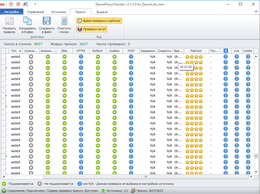Select the Прокси tab
This screenshot has height=194, width=260.
pyautogui.click(x=80, y=12)
